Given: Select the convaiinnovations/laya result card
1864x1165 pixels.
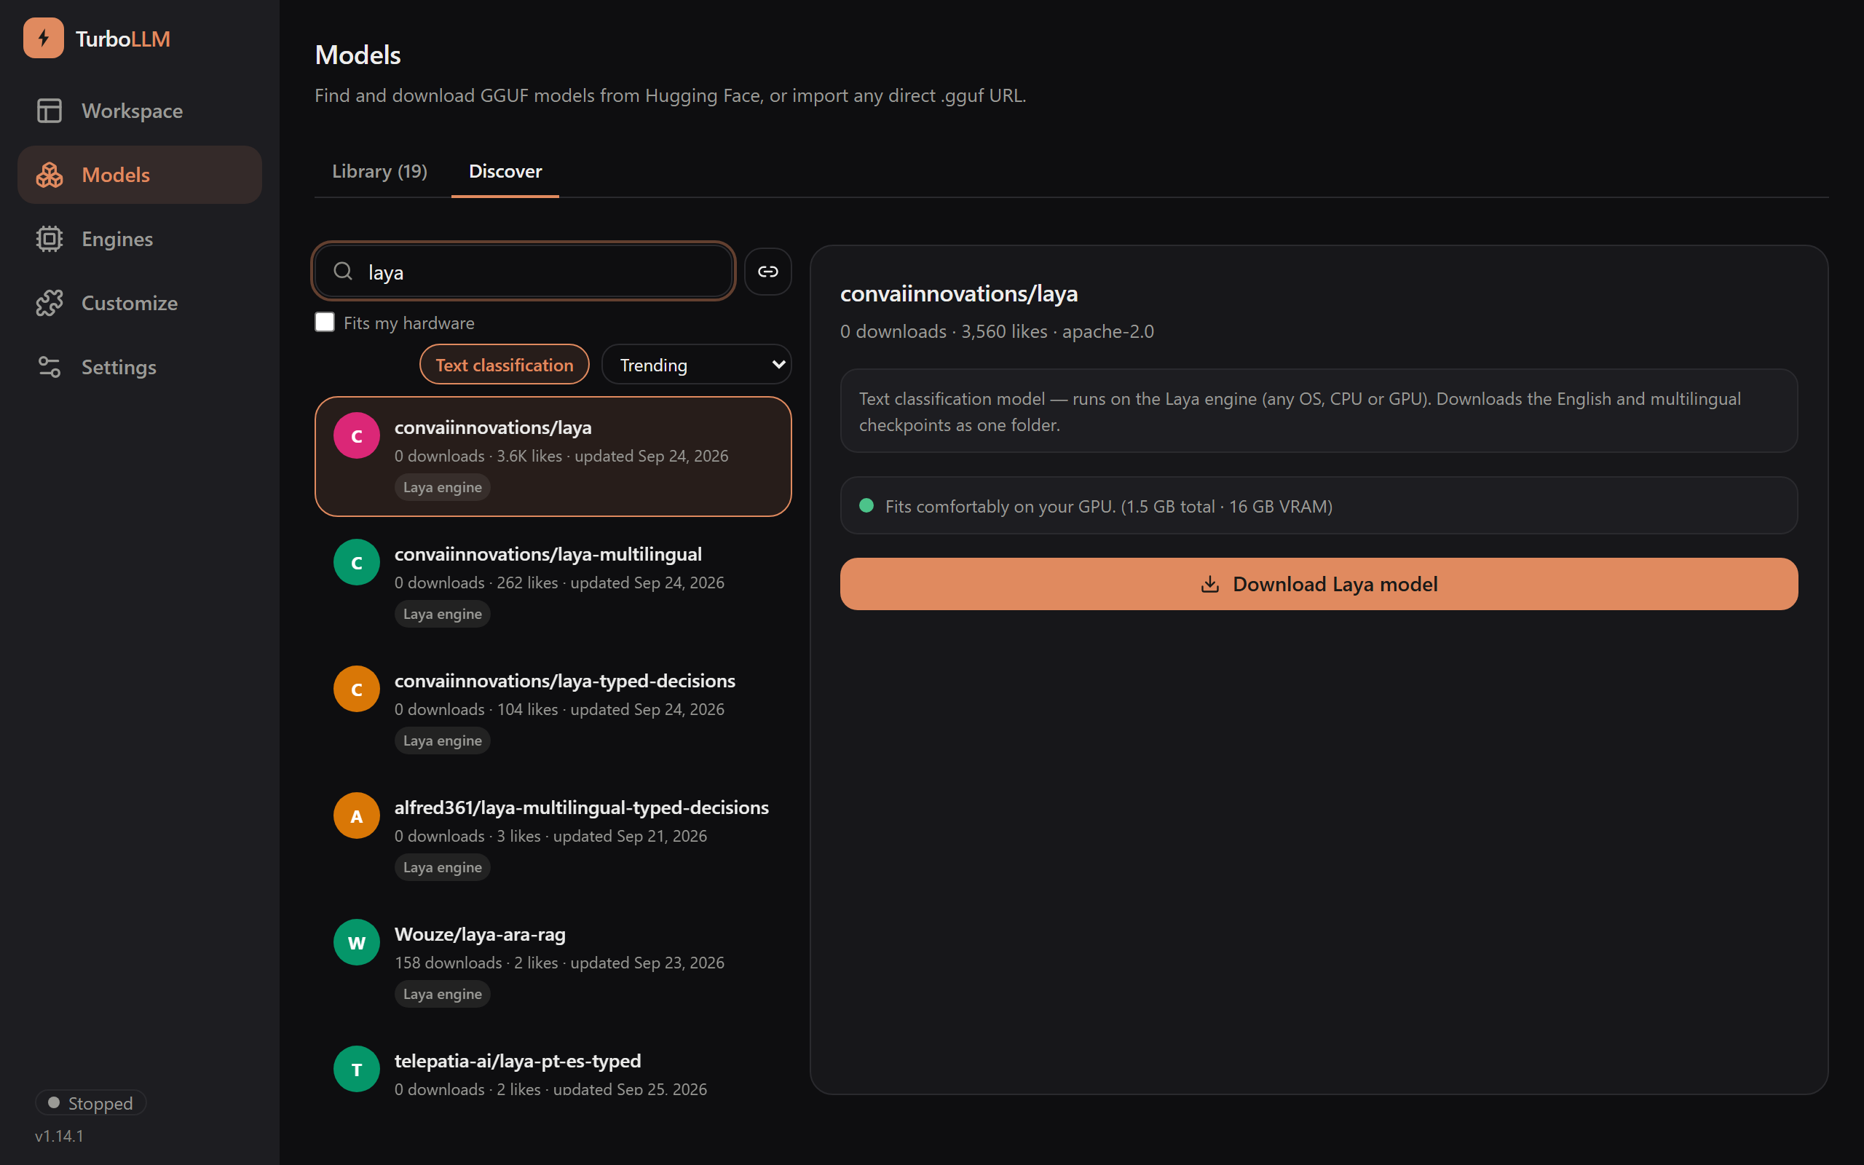Looking at the screenshot, I should [x=553, y=456].
